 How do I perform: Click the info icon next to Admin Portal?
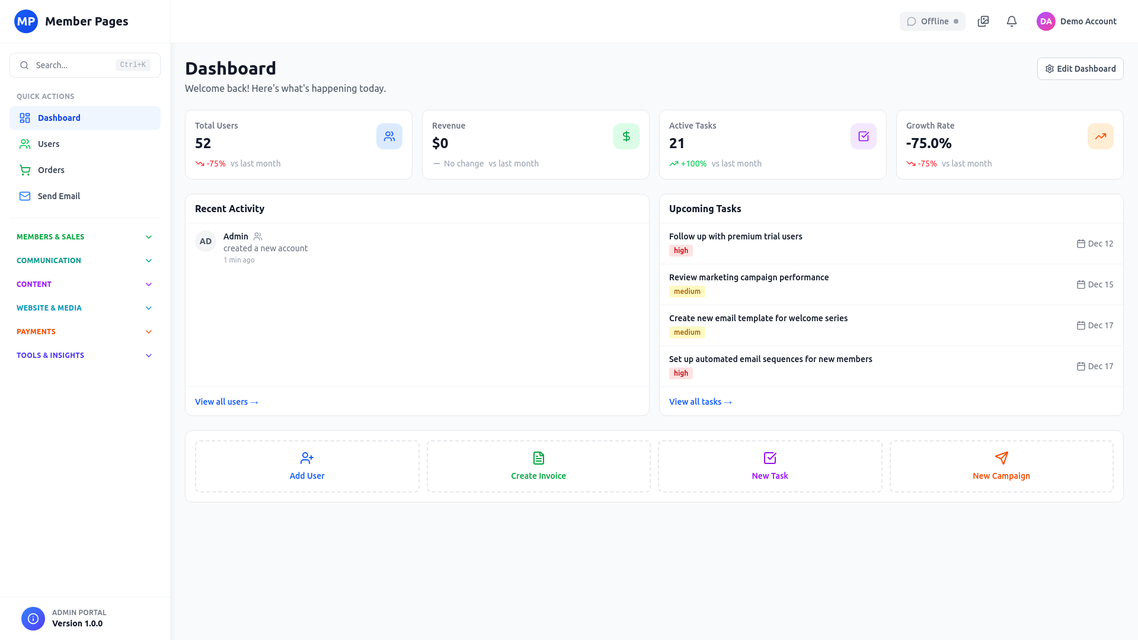pyautogui.click(x=33, y=618)
